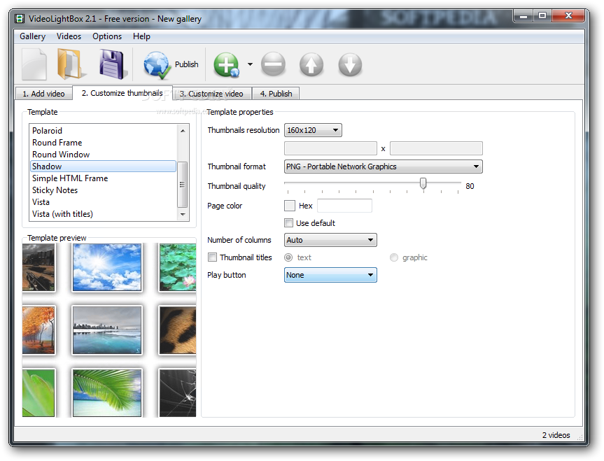Click the Publish globe icon
The image size is (604, 461).
(157, 64)
